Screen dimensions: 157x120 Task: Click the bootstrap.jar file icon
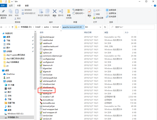pyautogui.click(x=41, y=37)
